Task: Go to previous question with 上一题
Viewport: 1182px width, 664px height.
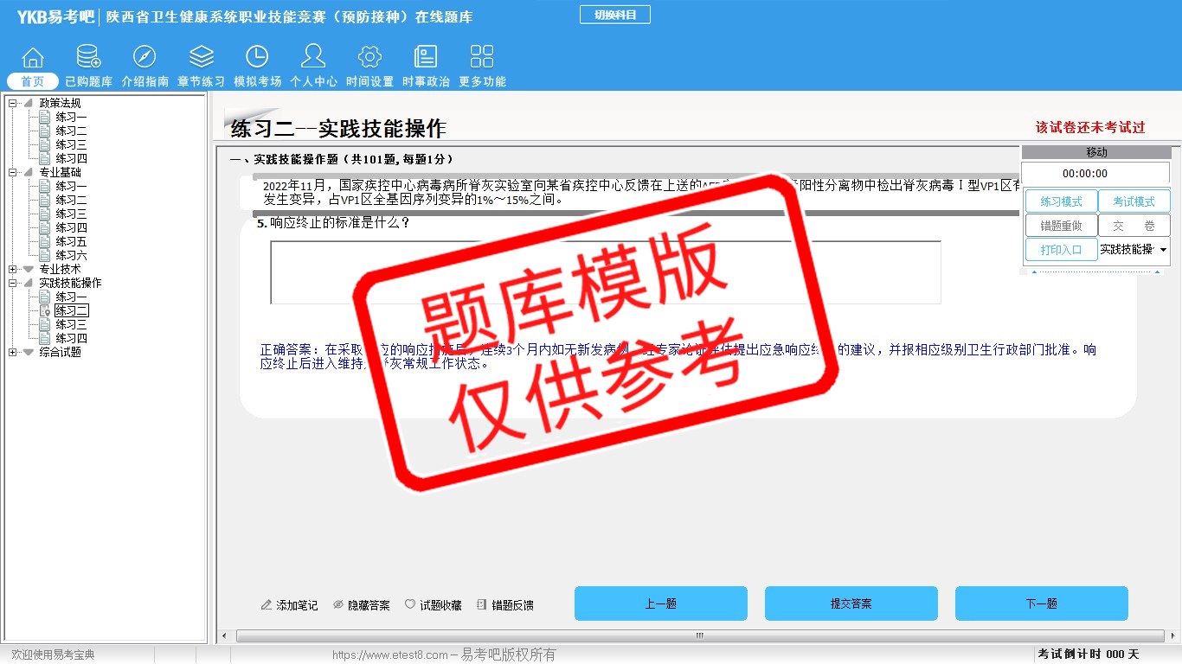Action: click(661, 603)
